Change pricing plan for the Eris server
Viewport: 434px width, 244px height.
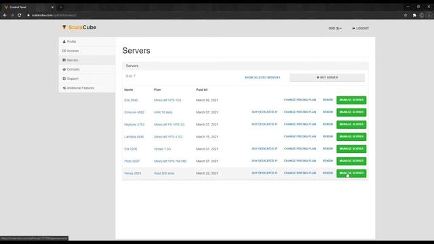[x=300, y=100]
